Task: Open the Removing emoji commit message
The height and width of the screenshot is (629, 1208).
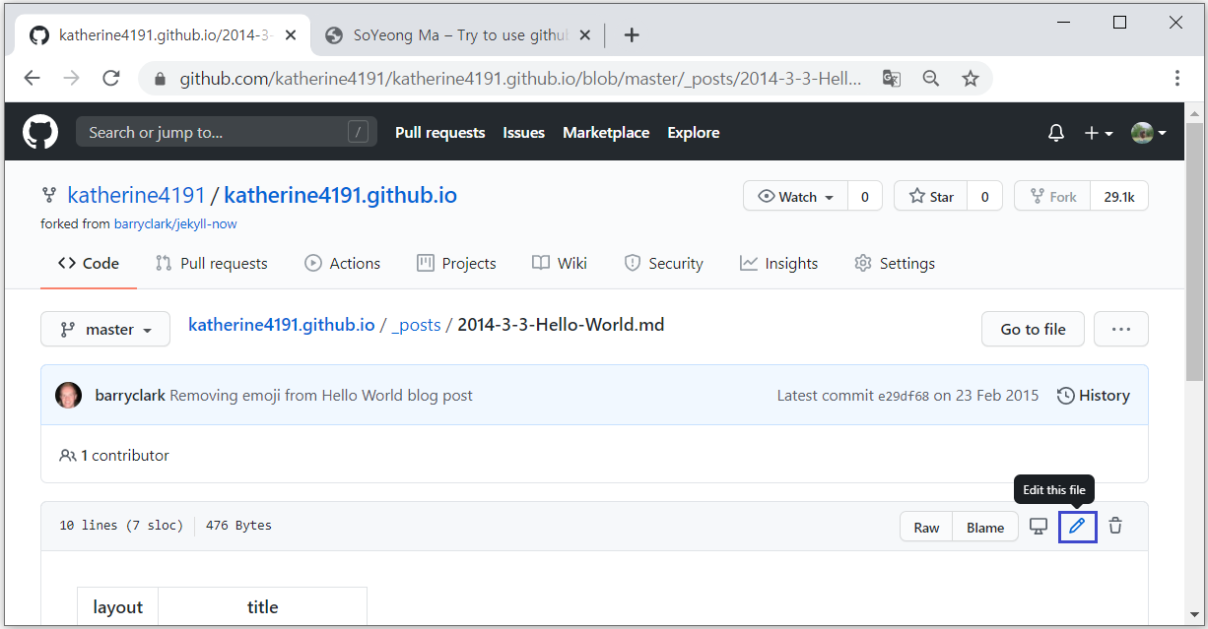Action: click(321, 395)
